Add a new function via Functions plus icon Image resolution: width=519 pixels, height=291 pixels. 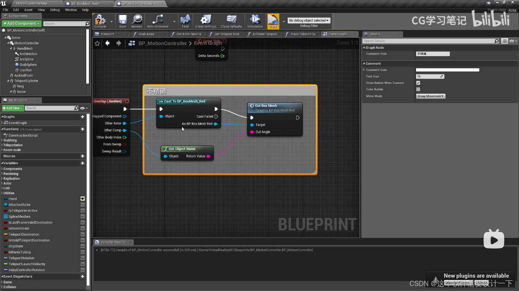click(82, 129)
